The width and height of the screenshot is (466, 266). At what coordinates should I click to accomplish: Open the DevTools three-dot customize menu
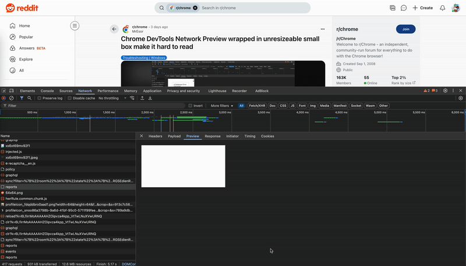click(x=453, y=91)
